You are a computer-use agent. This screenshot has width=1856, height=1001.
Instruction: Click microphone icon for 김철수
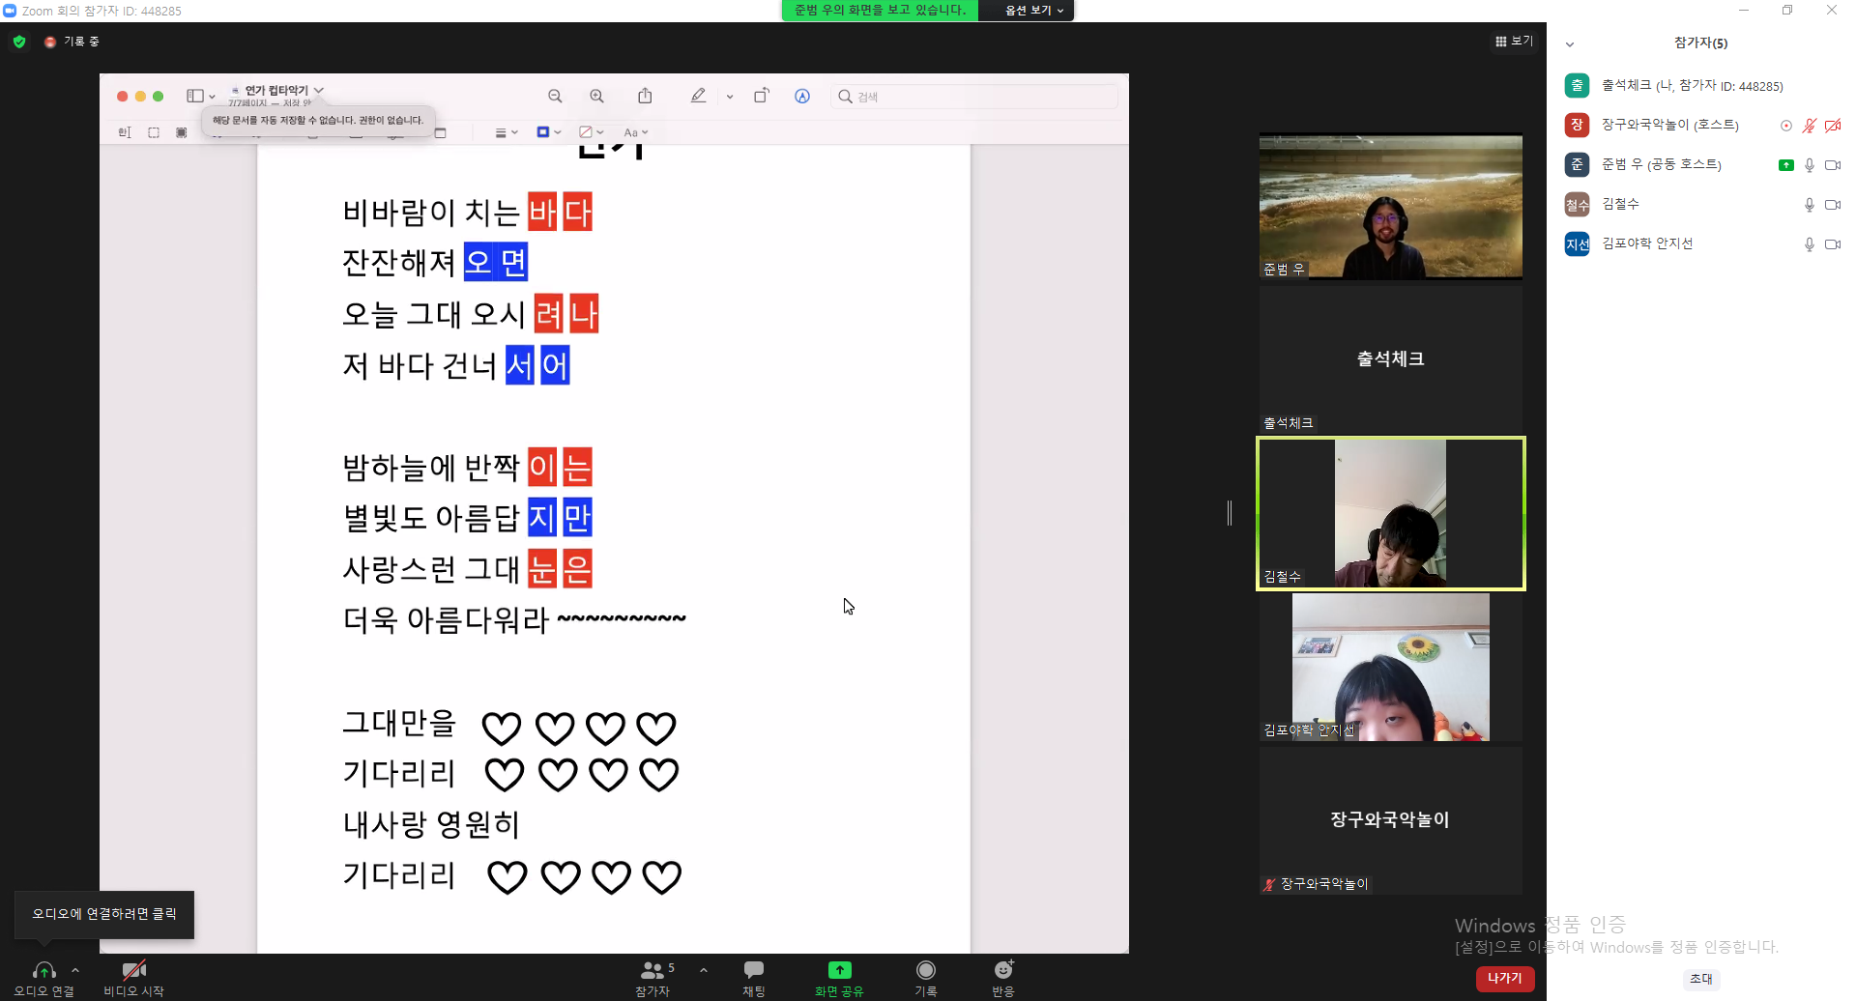tap(1810, 205)
